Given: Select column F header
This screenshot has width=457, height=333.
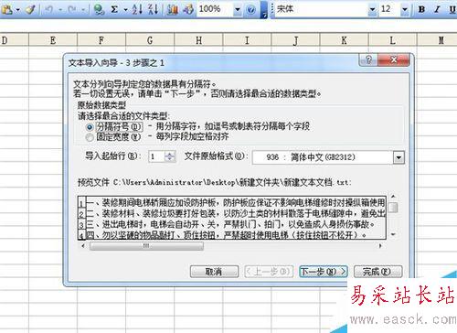Looking at the screenshot, I should click(x=101, y=40).
